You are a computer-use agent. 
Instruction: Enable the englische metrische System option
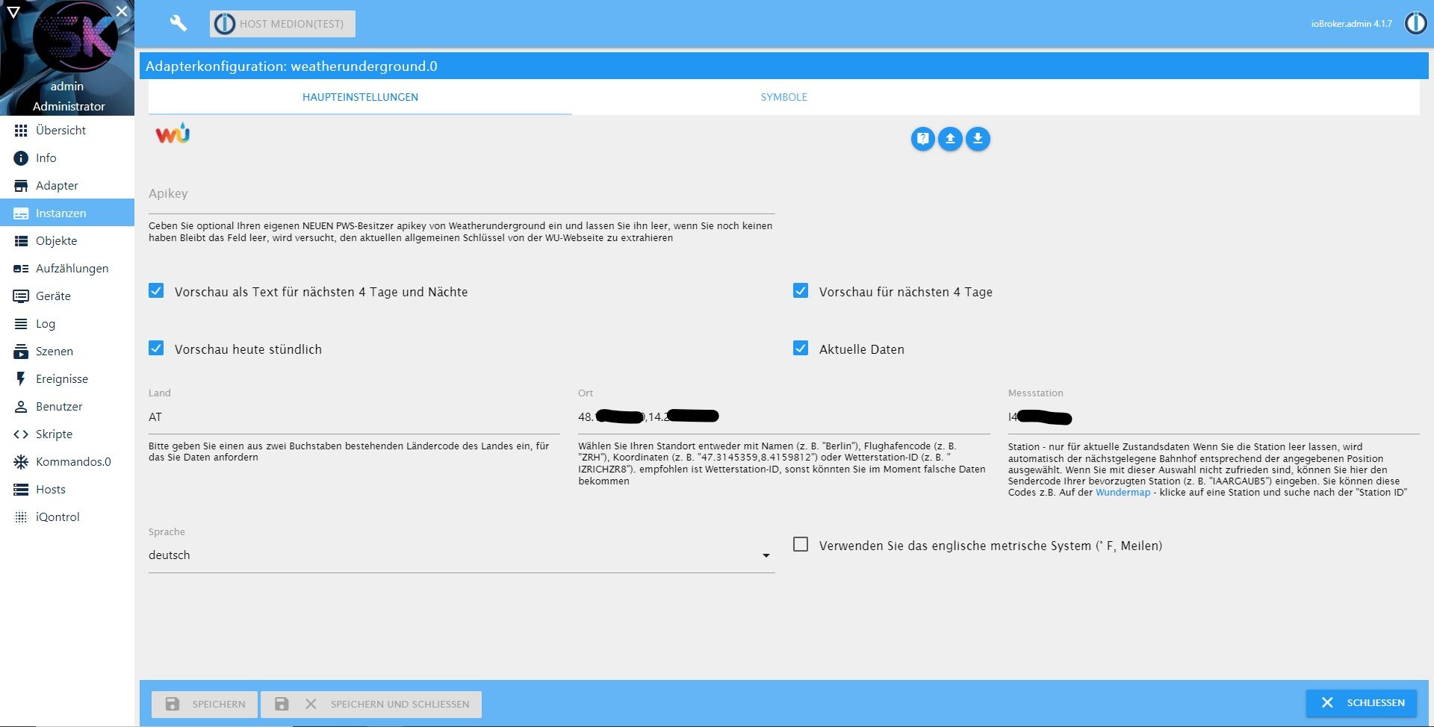[801, 546]
